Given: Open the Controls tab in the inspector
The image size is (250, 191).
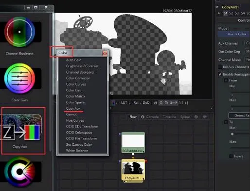Looking at the screenshot, I should pos(244,20).
